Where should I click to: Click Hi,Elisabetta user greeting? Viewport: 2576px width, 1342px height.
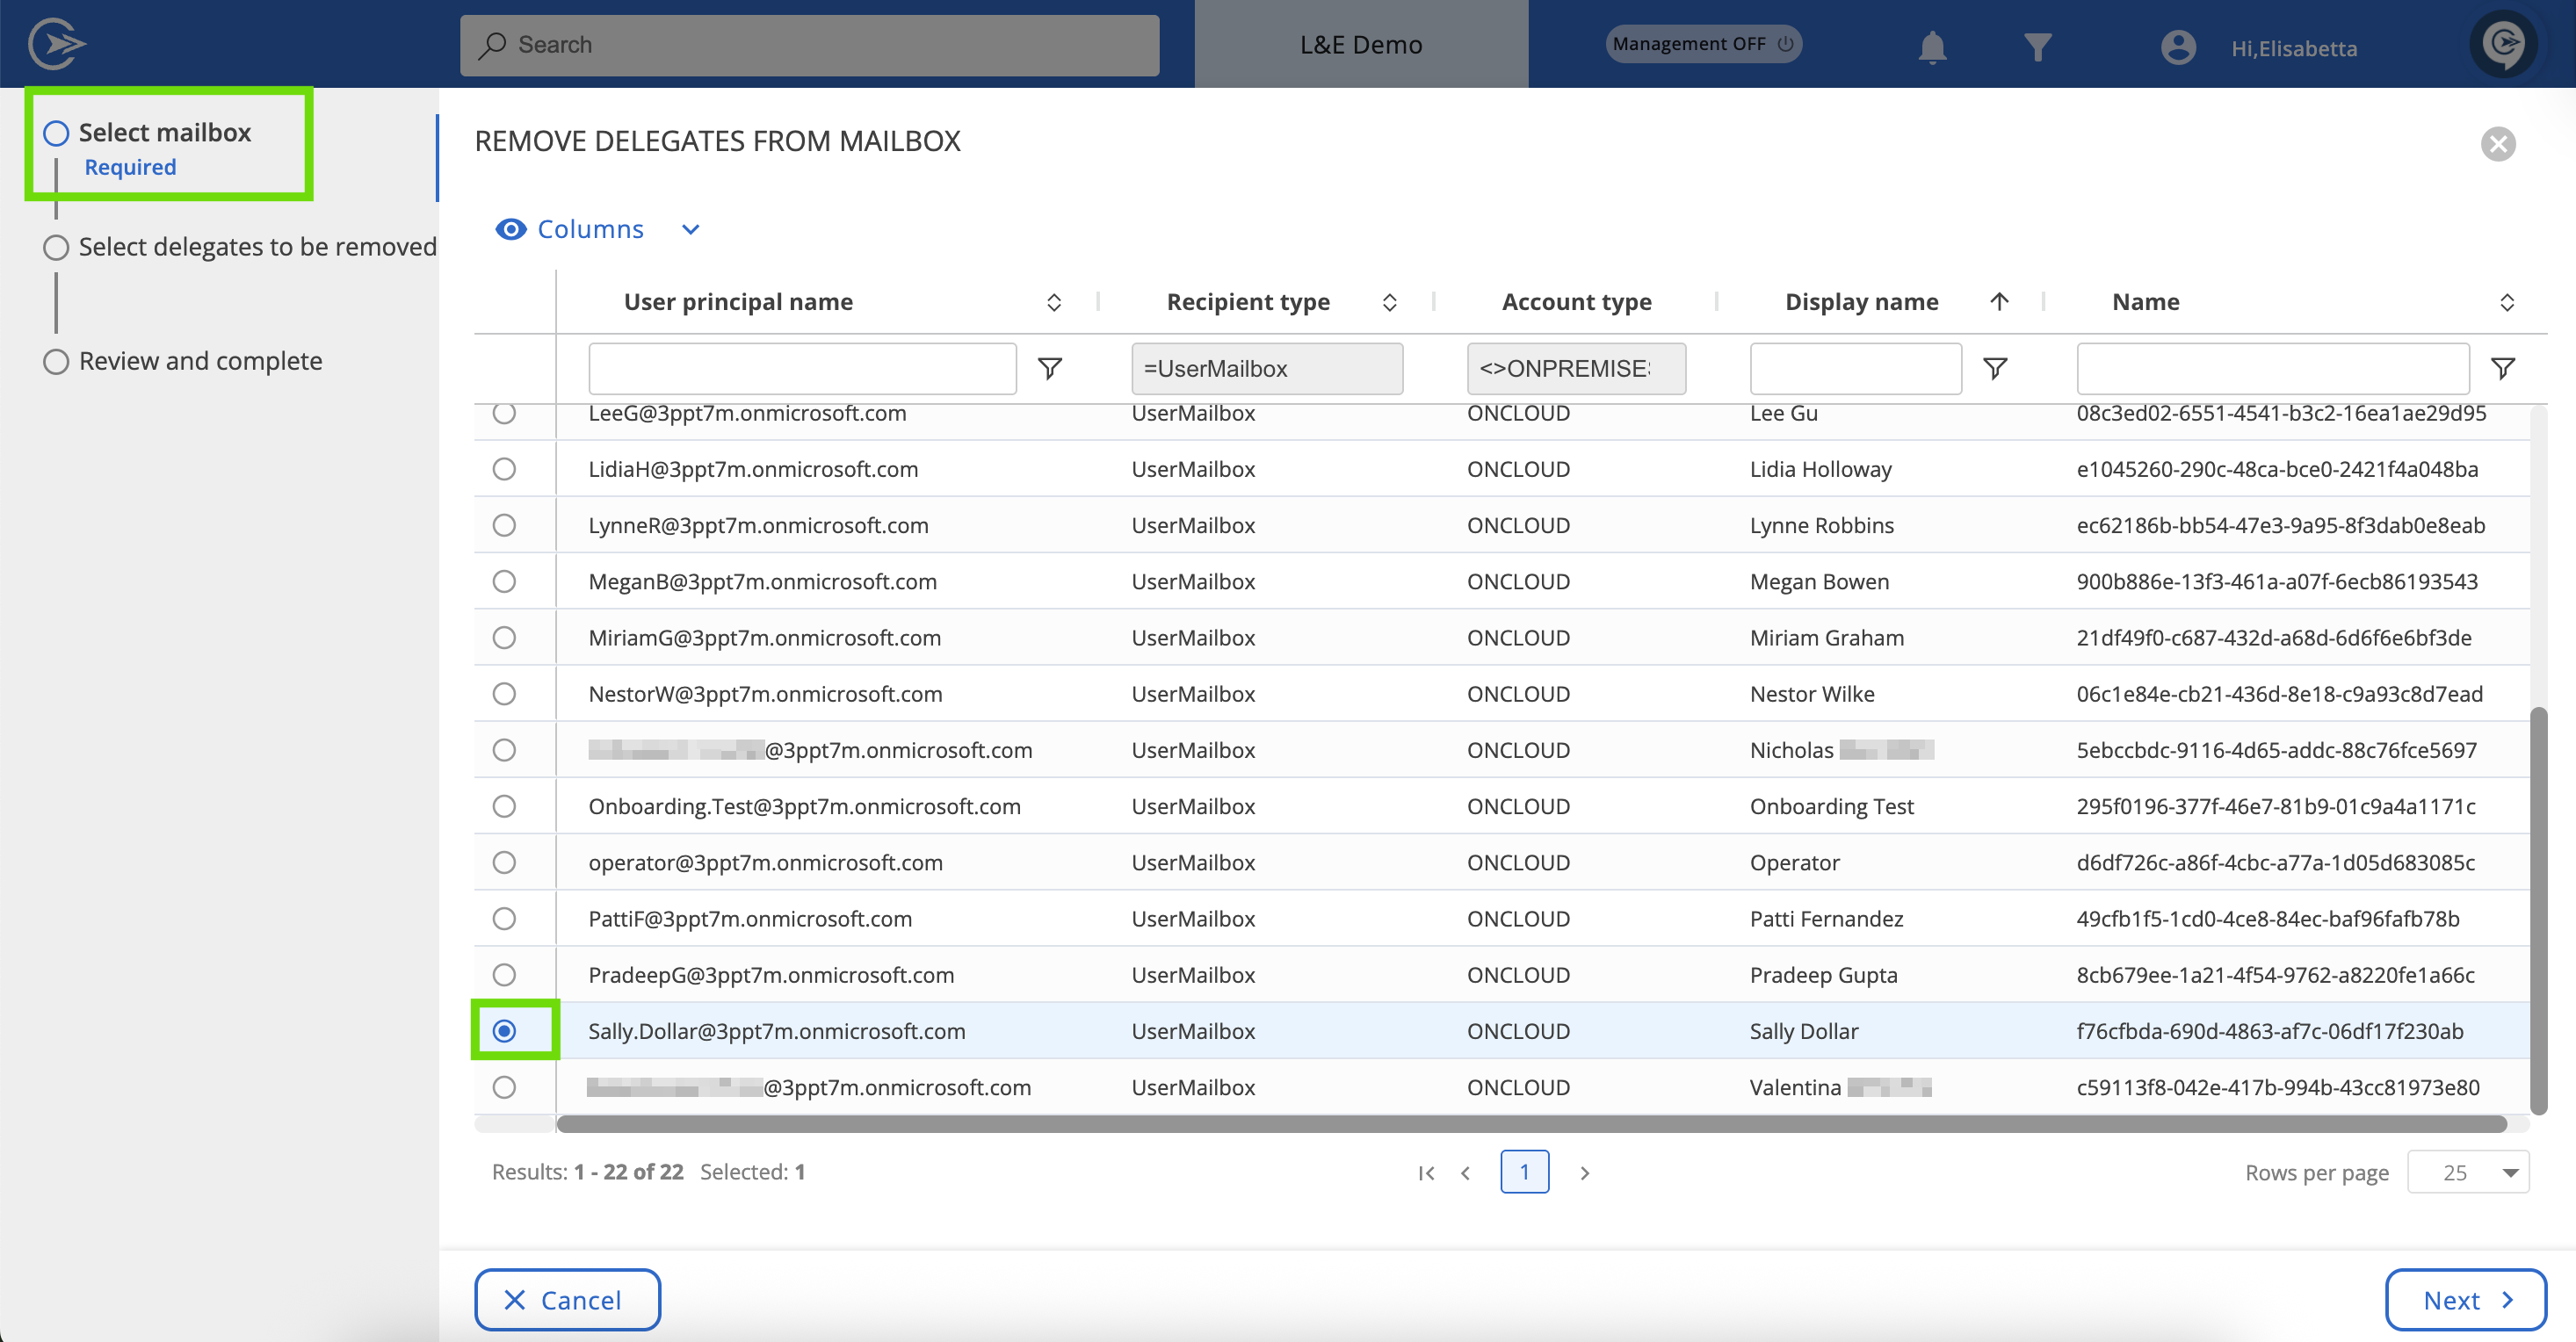[x=2294, y=48]
